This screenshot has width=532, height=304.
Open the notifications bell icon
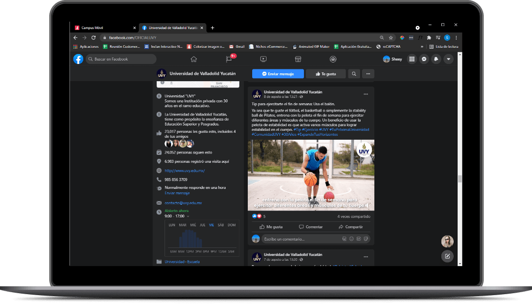point(436,59)
